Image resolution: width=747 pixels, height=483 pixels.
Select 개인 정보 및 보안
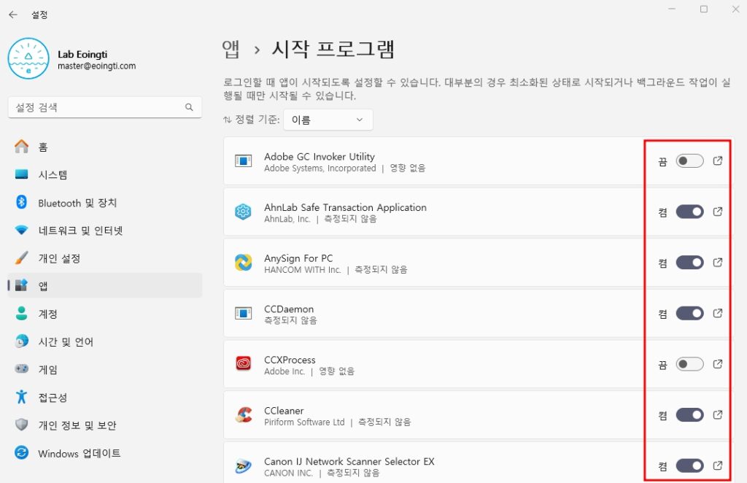pos(105,425)
